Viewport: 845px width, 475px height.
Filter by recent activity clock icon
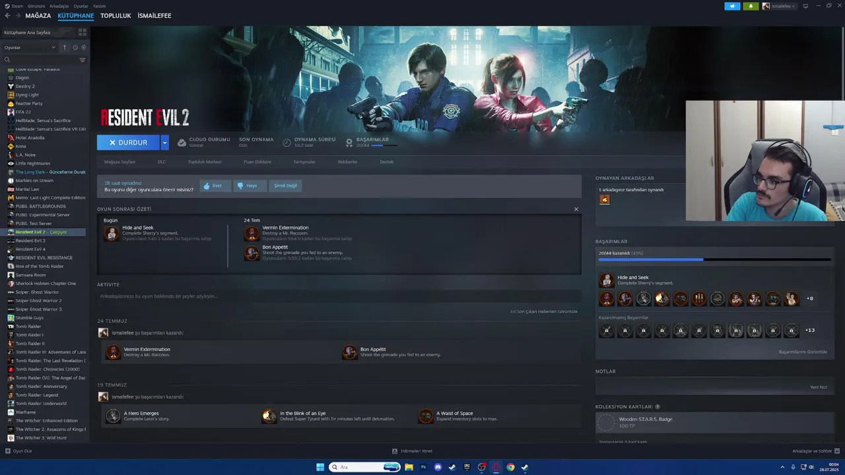(x=75, y=47)
